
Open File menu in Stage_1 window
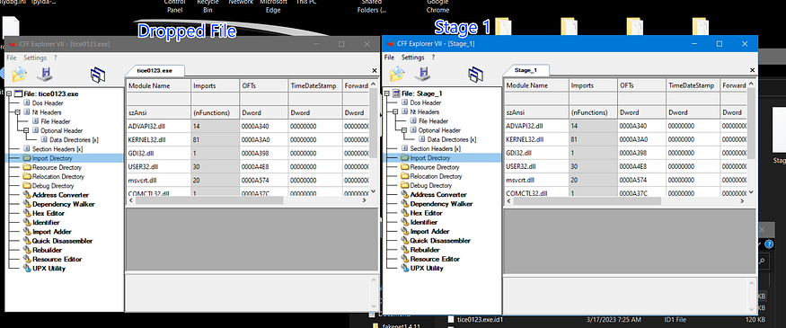[389, 58]
